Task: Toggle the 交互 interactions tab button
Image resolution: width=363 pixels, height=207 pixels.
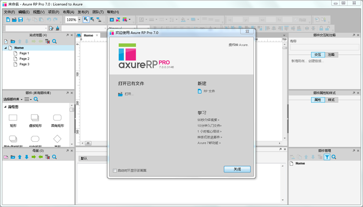Action: point(318,54)
